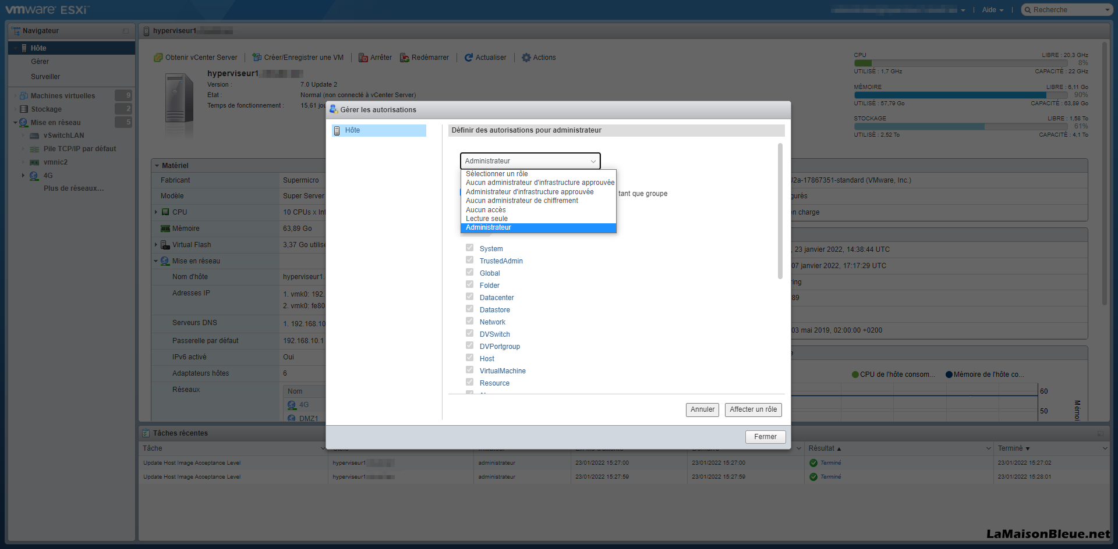Click the Plus de réseaux... link
Screen dimensions: 1118x549
74,188
